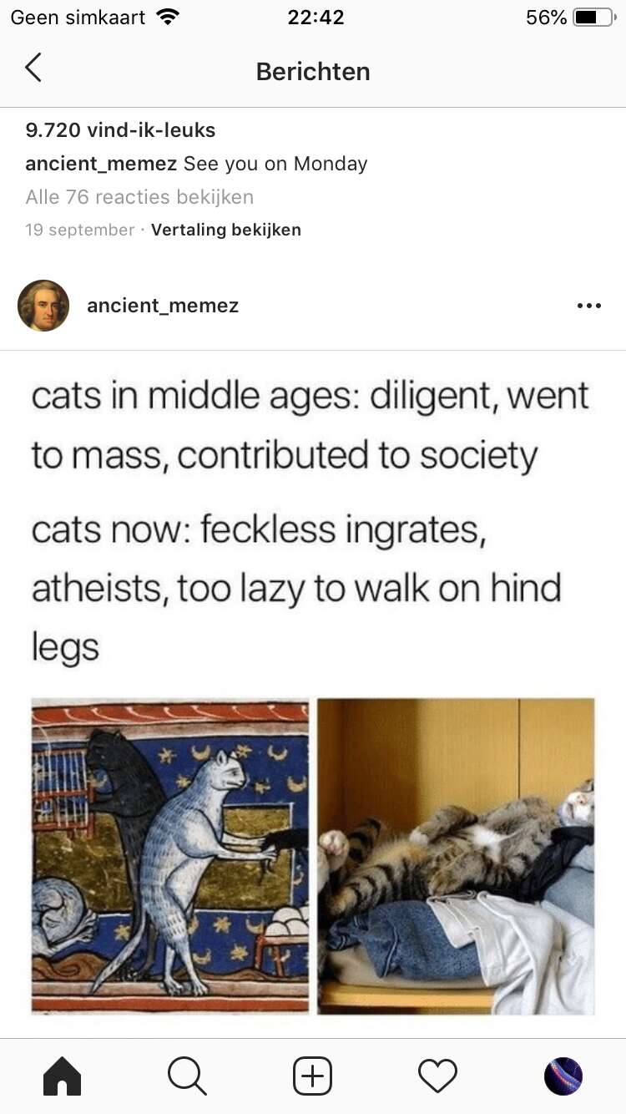The height and width of the screenshot is (1114, 626).
Task: Open ancient_memez username in the caption
Action: point(101,164)
